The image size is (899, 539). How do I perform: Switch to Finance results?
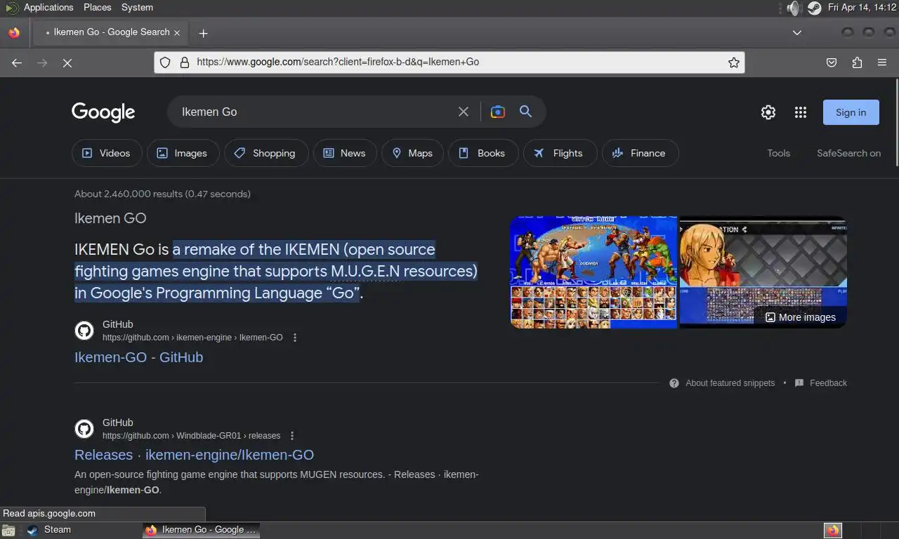(x=640, y=153)
